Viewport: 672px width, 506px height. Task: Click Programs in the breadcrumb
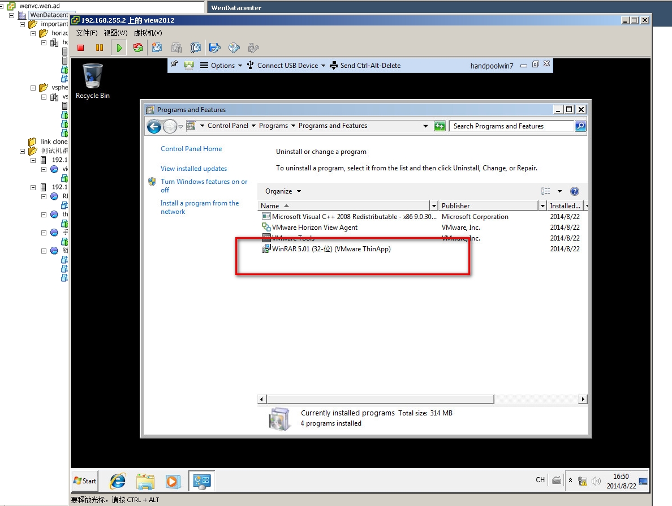[x=273, y=126]
